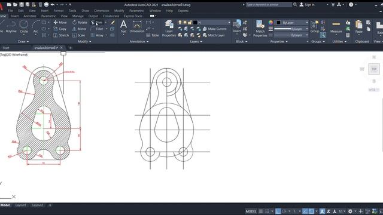Viewport: 383px width, 215px height.
Task: Click Sign In
Action: point(307,5)
